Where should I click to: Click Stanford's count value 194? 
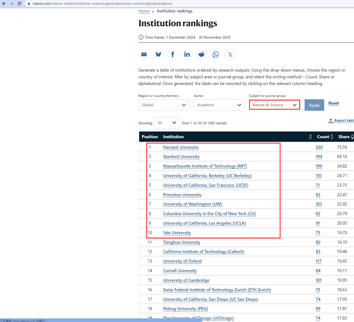pyautogui.click(x=319, y=157)
